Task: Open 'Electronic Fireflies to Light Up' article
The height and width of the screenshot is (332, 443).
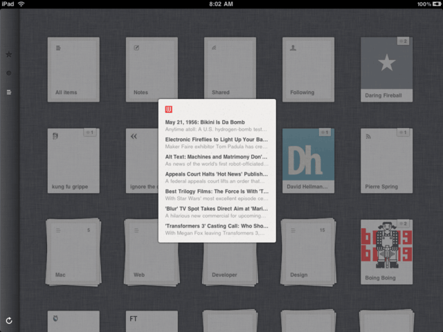Action: pos(217,142)
